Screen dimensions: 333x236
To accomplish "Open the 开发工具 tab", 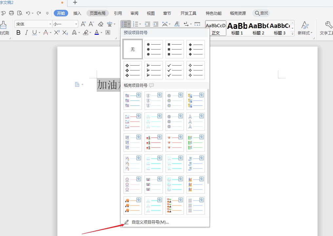I will 188,13.
